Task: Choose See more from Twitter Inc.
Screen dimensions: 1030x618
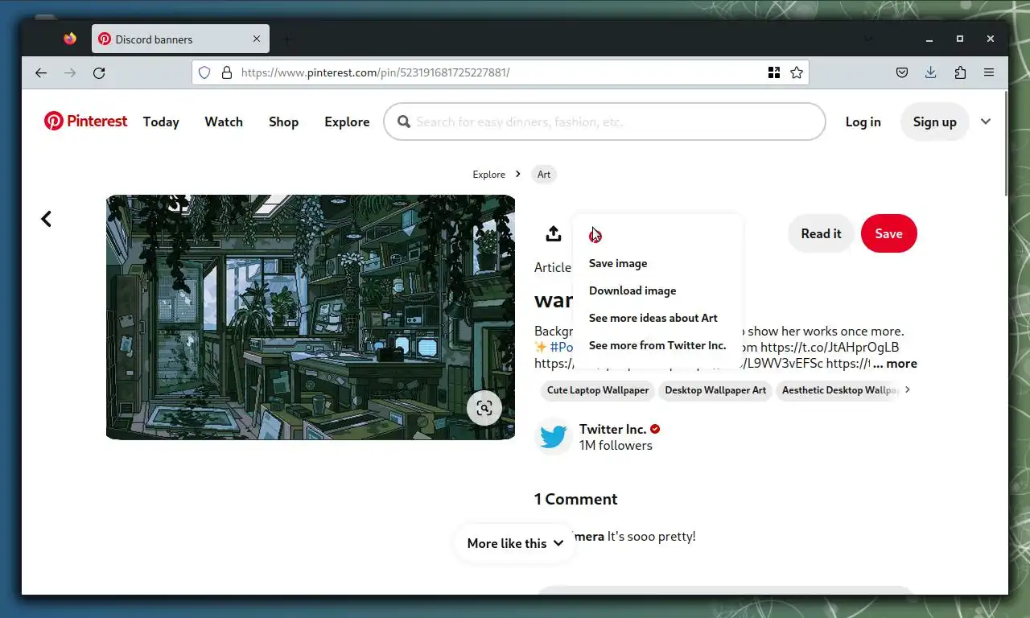Action: (x=657, y=345)
